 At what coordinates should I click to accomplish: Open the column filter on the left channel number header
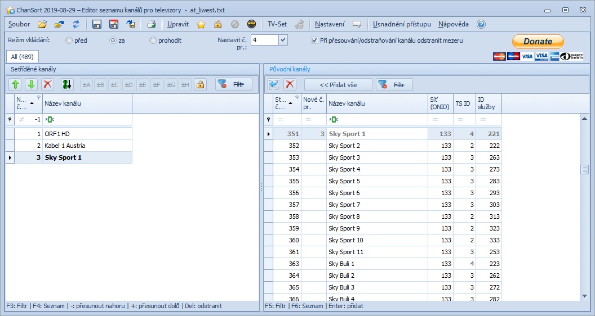click(38, 98)
